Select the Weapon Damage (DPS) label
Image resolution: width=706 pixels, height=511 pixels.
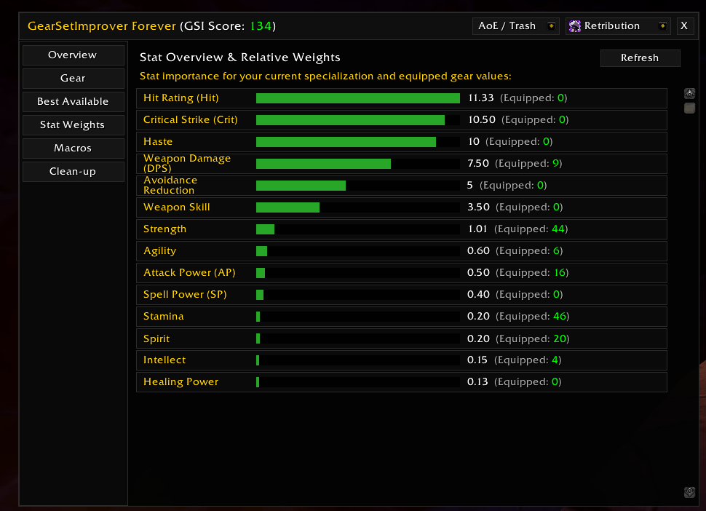pos(187,164)
